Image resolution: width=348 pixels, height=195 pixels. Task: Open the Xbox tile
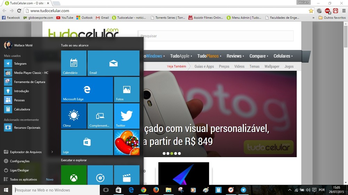(x=74, y=175)
